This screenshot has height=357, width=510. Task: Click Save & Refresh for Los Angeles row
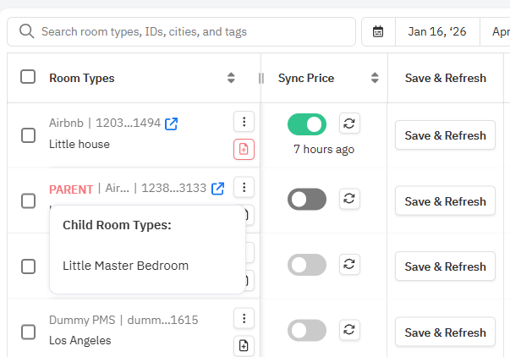pyautogui.click(x=445, y=332)
